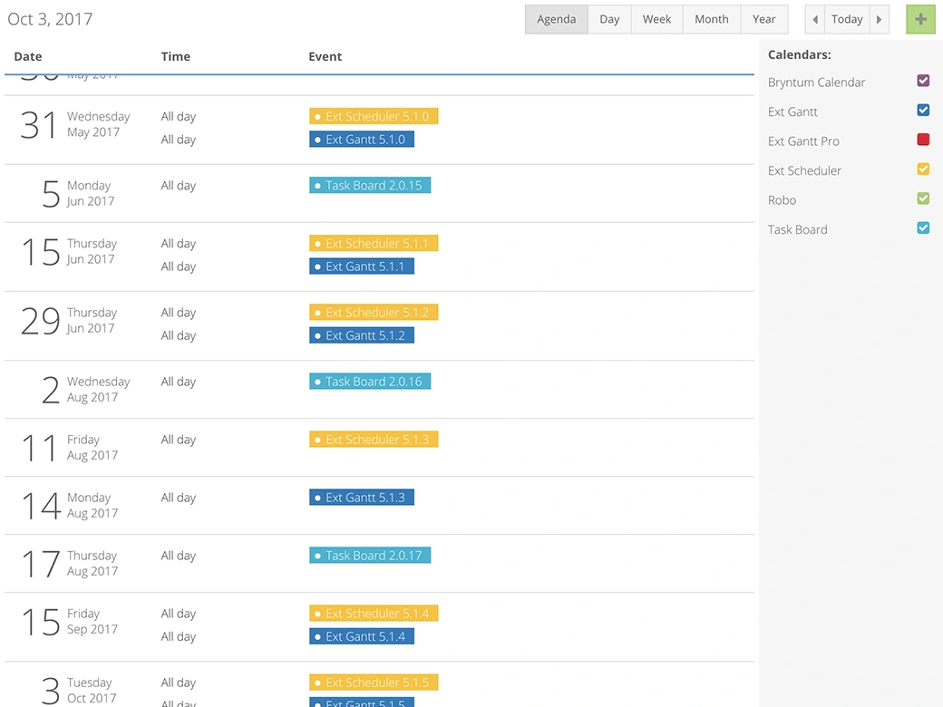The width and height of the screenshot is (943, 707).
Task: Switch to the Week view tab
Action: coord(656,19)
